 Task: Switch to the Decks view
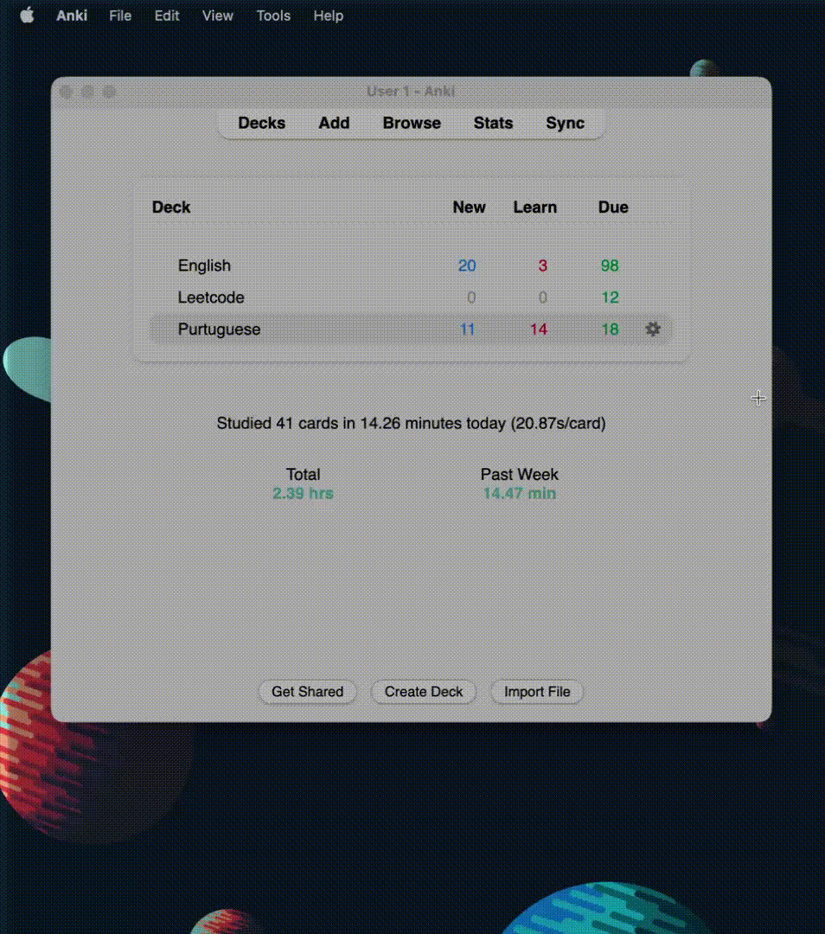261,123
